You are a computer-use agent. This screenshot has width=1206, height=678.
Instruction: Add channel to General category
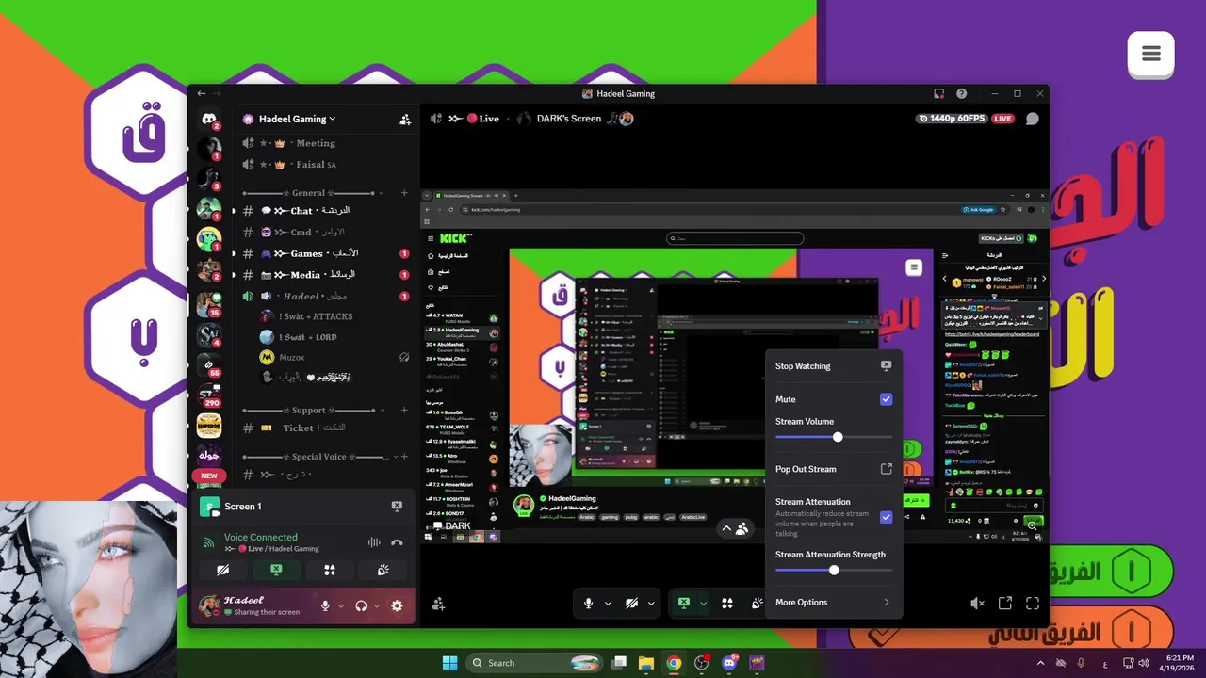[405, 193]
